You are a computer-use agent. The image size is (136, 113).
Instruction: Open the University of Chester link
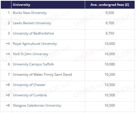29,85
